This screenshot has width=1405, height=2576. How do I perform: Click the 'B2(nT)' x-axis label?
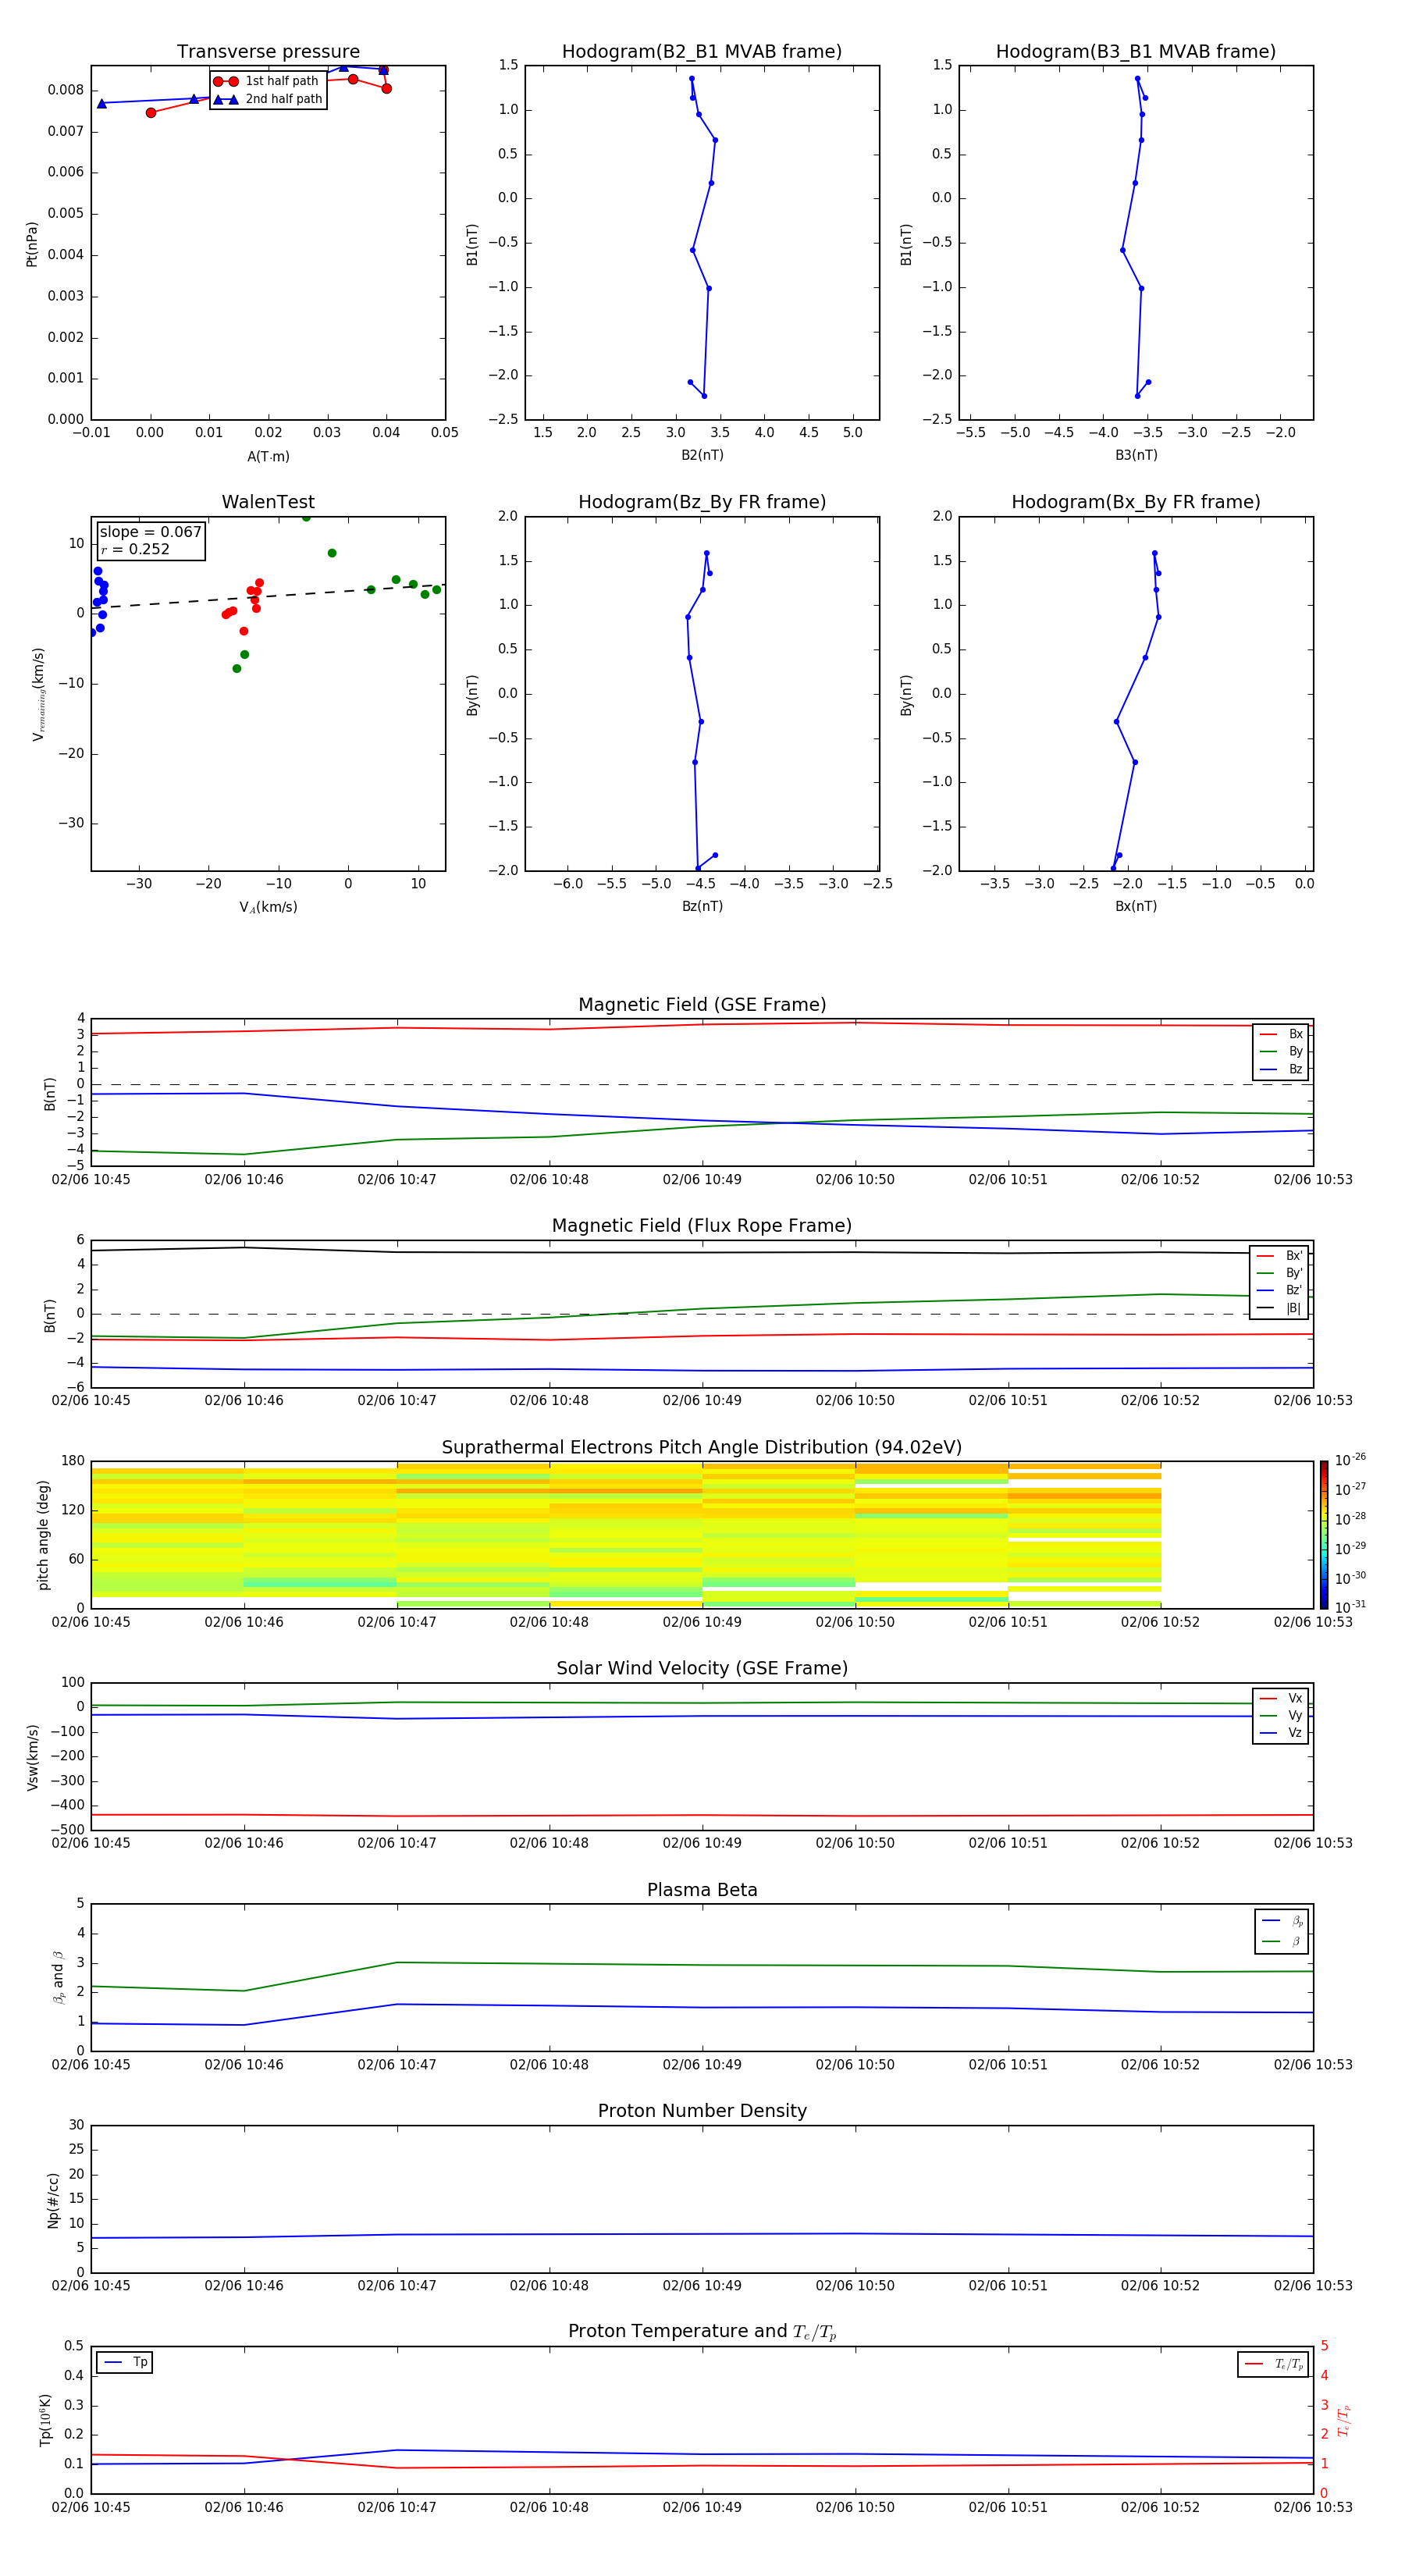click(702, 455)
